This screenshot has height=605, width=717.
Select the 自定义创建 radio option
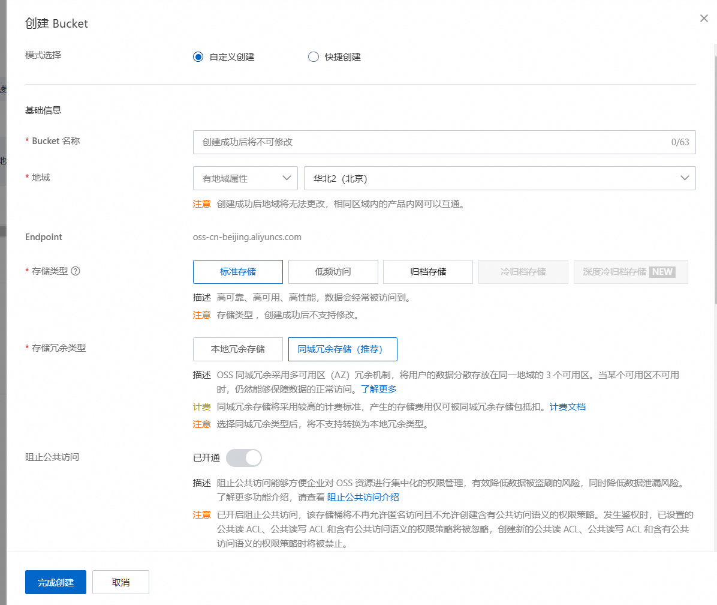coord(198,57)
